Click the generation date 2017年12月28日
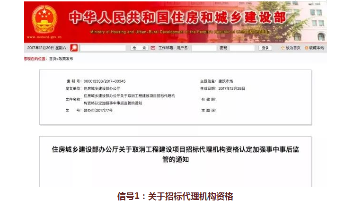 click(x=232, y=88)
